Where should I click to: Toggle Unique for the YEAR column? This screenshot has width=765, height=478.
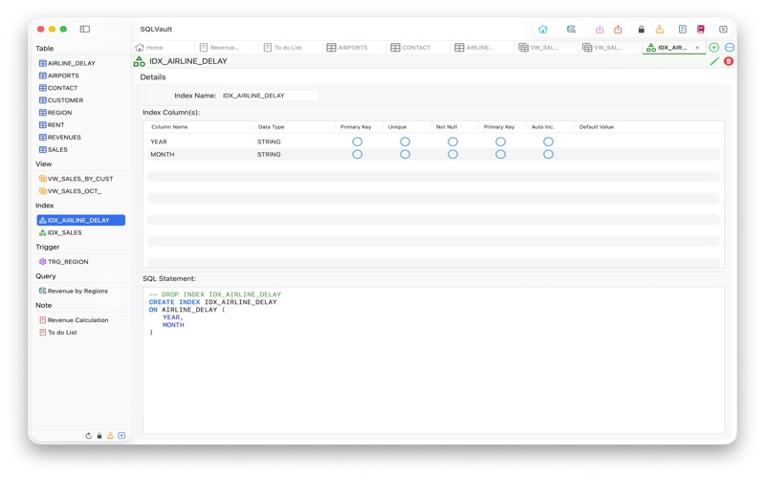[404, 141]
